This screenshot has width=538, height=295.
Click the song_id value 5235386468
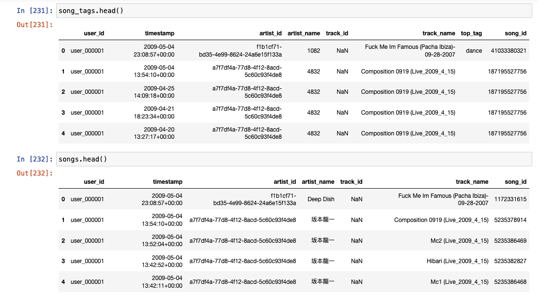[x=510, y=281]
